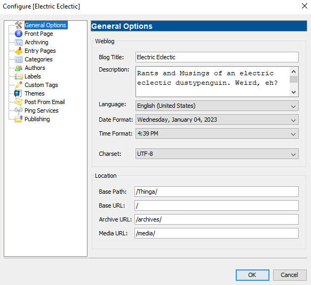Viewport: 311px width, 285px height.
Task: Click the Description scrollbar down arrow
Action: (293, 92)
